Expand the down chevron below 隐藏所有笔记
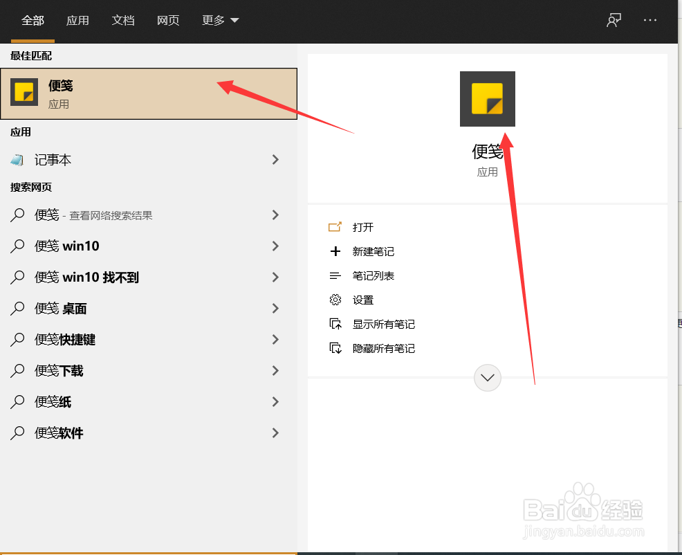The height and width of the screenshot is (555, 682). [x=487, y=378]
